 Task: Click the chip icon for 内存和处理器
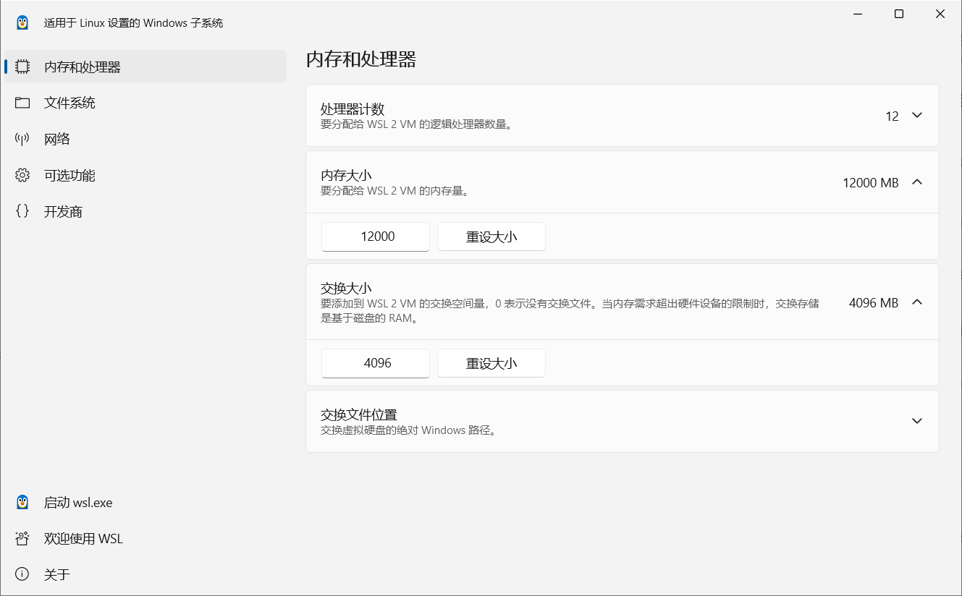(22, 67)
